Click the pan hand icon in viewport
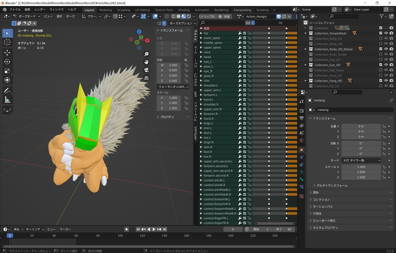The width and height of the screenshot is (396, 253). click(x=146, y=62)
